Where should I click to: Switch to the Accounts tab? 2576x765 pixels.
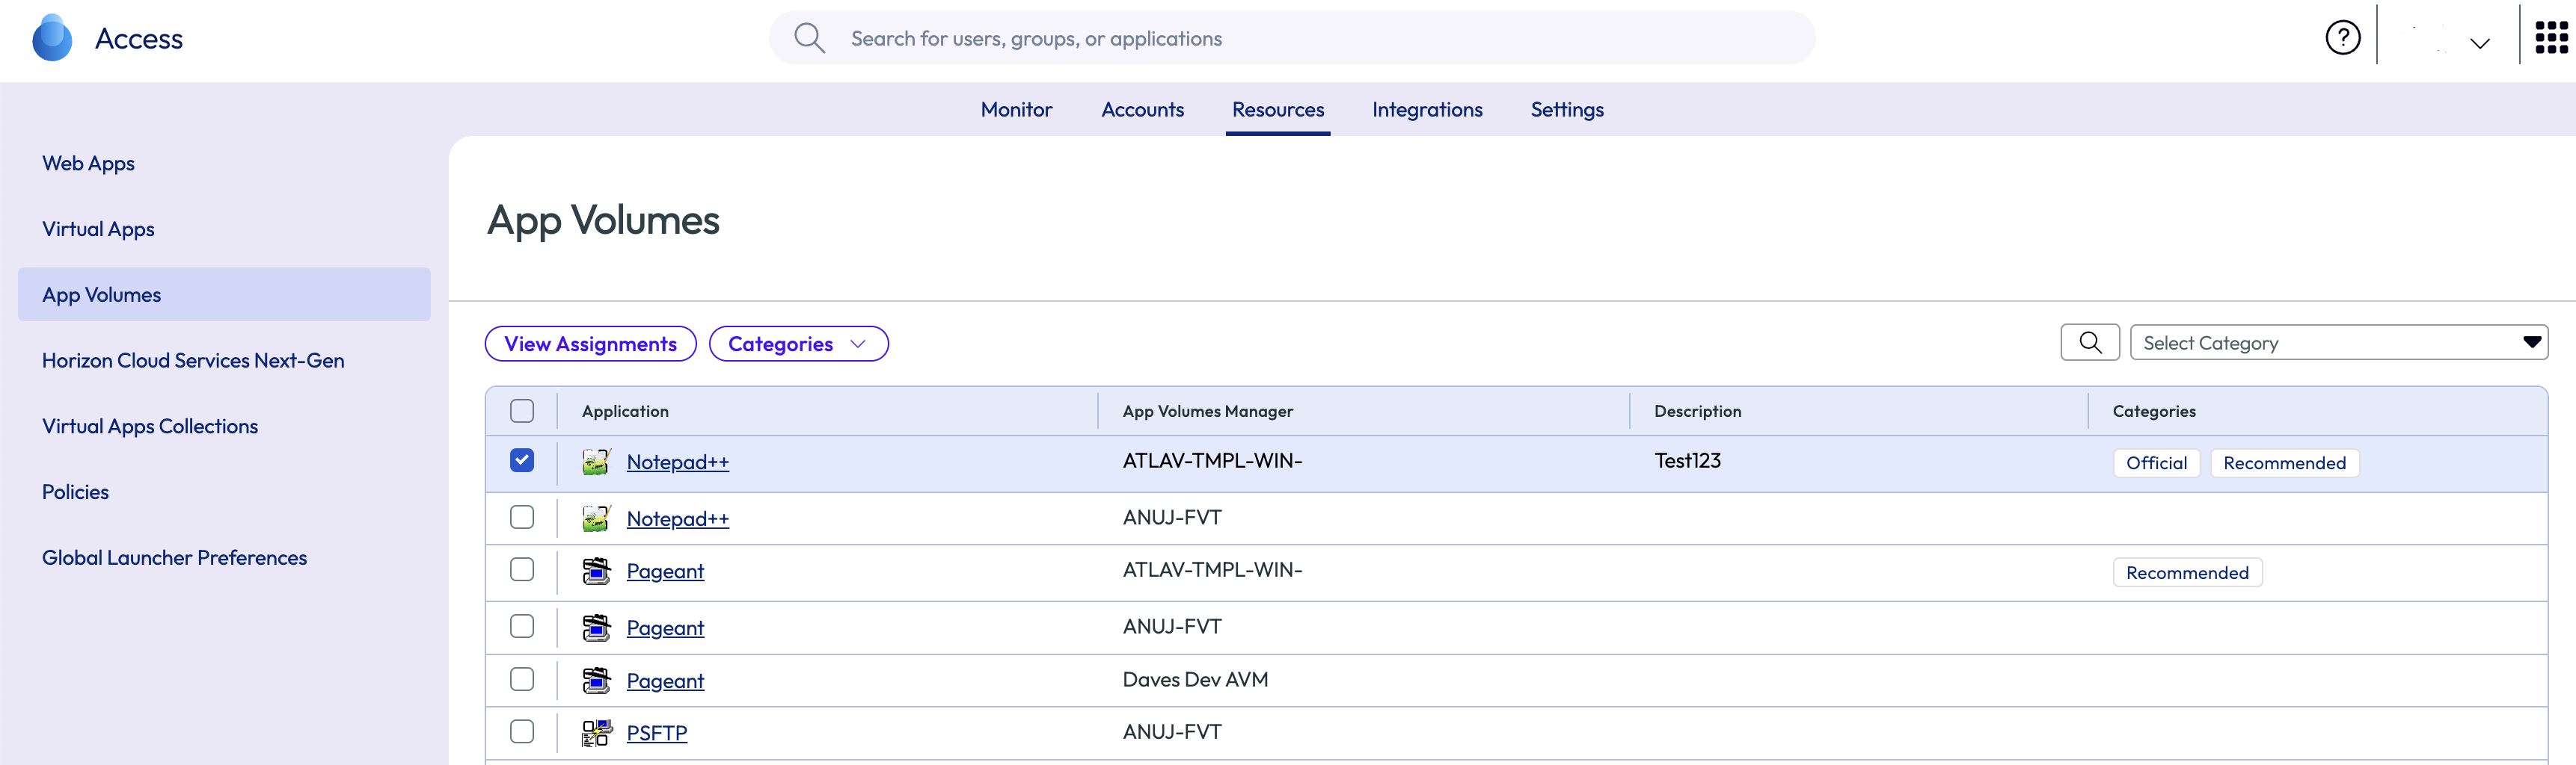pyautogui.click(x=1142, y=110)
